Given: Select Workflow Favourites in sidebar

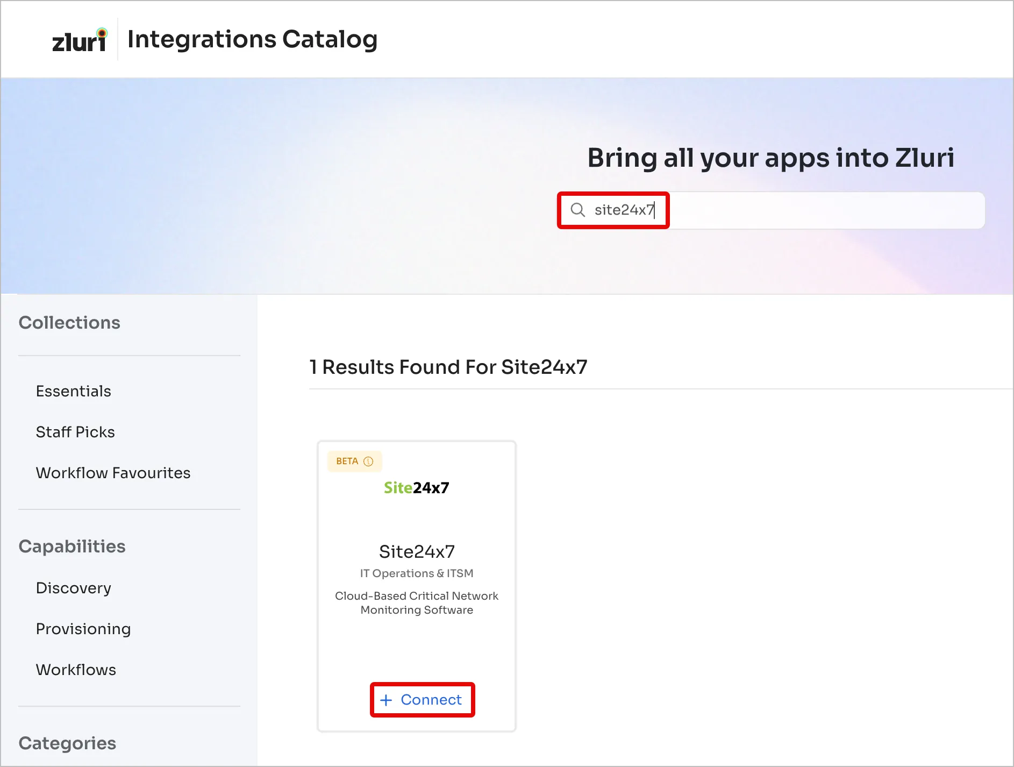Looking at the screenshot, I should tap(113, 473).
